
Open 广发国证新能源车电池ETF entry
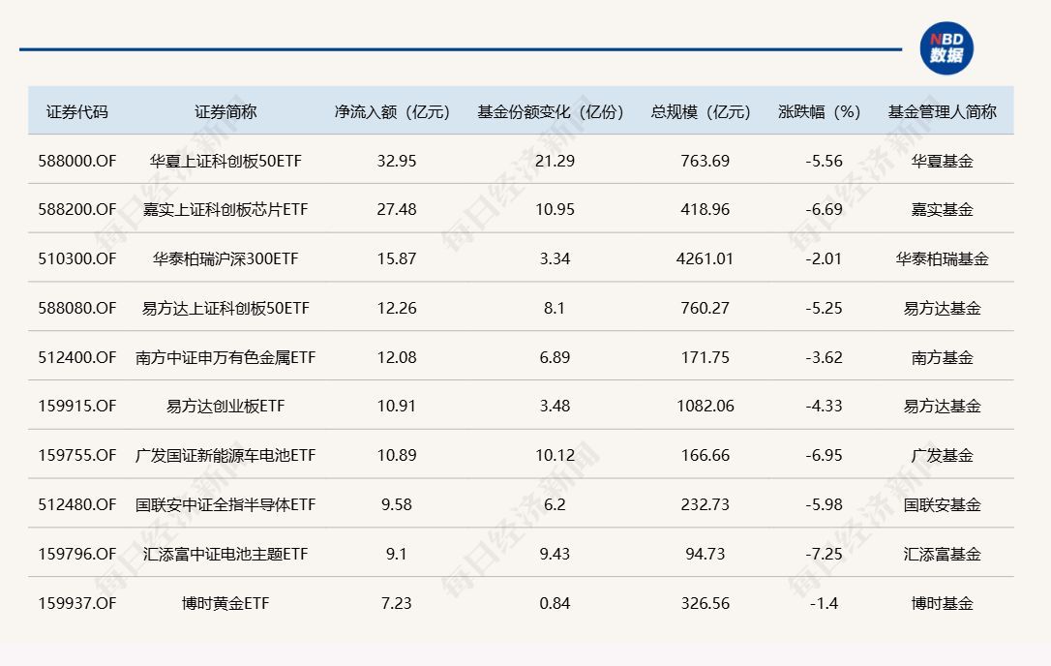pyautogui.click(x=225, y=456)
